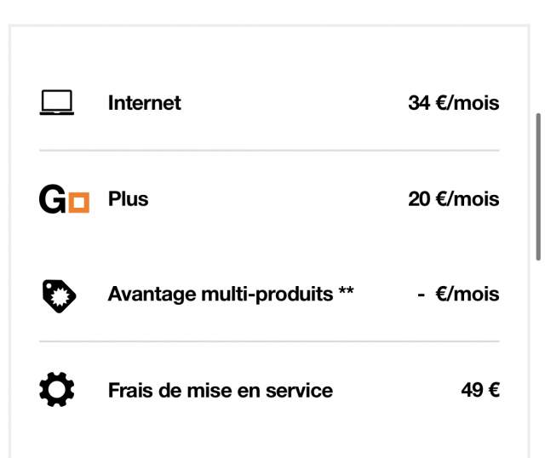The height and width of the screenshot is (458, 545).
Task: Select the gear icon for service fees
Action: pyautogui.click(x=57, y=391)
